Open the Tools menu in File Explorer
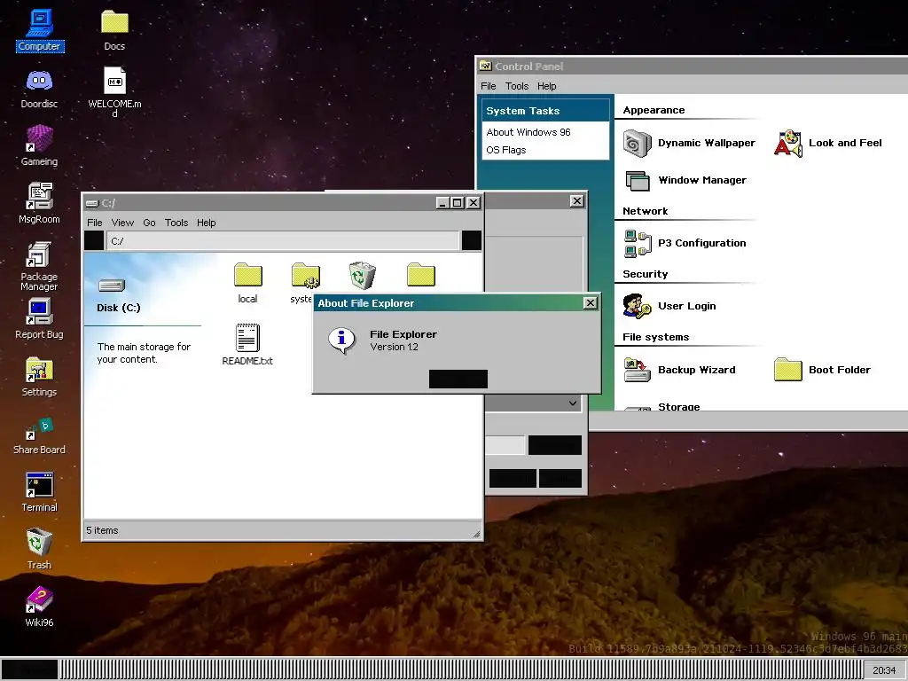This screenshot has height=681, width=908. (176, 223)
